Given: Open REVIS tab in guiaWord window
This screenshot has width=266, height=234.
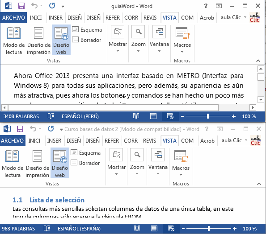Looking at the screenshot, I should coord(150,17).
